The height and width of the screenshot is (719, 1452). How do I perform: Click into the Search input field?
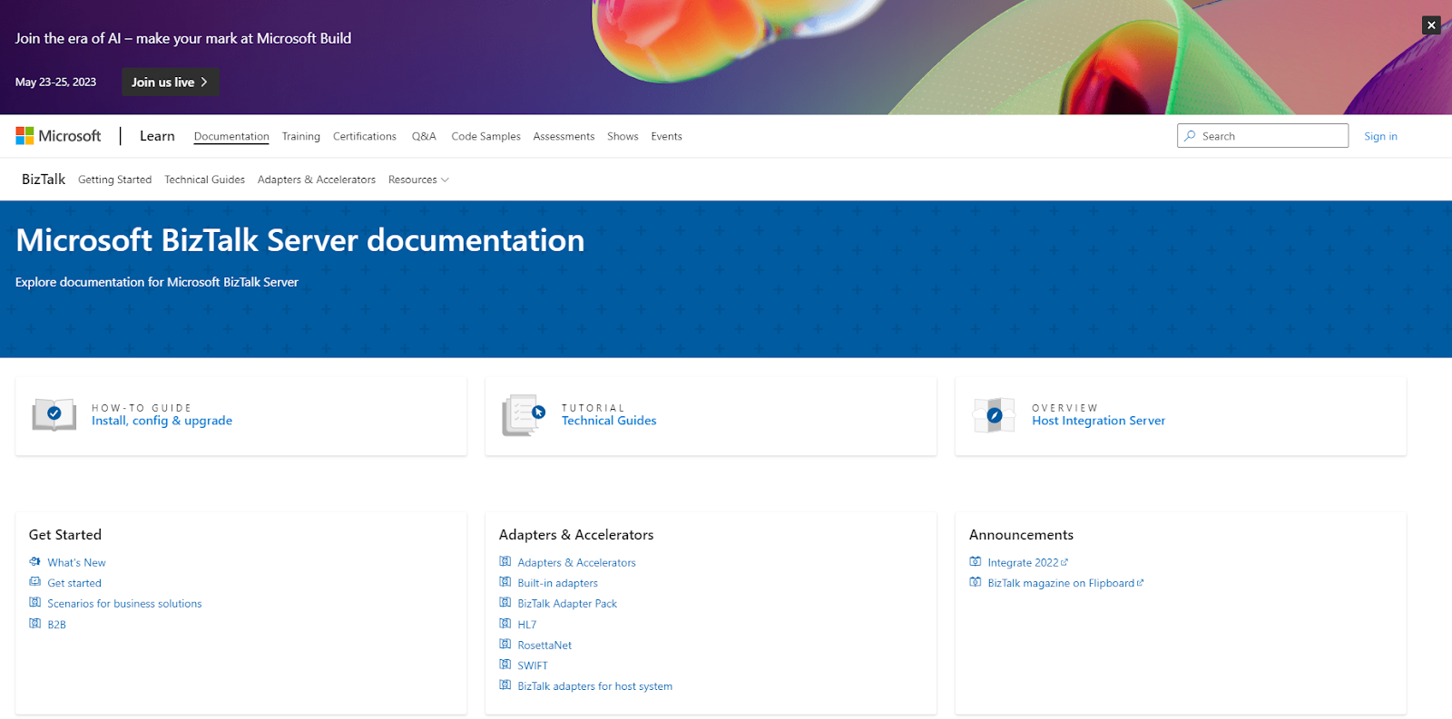point(1270,136)
